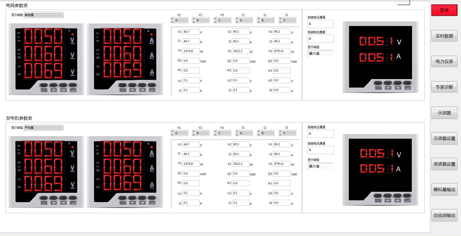
Task: Switch to 电力仪表 view
Action: (444, 61)
